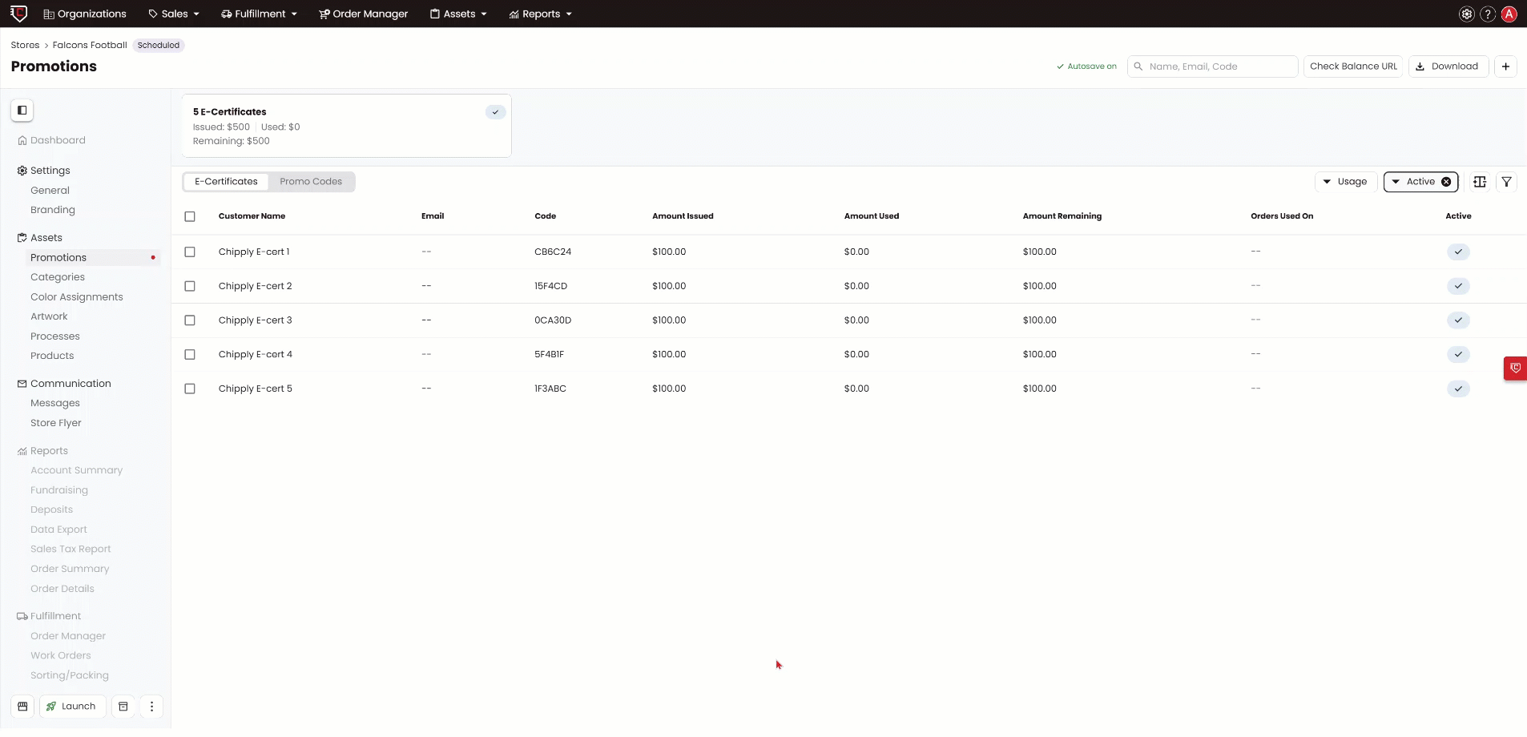Expand the Assets top menu
The height and width of the screenshot is (737, 1527).
pyautogui.click(x=458, y=14)
